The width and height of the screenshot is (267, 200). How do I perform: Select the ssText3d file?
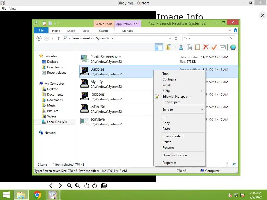117,109
